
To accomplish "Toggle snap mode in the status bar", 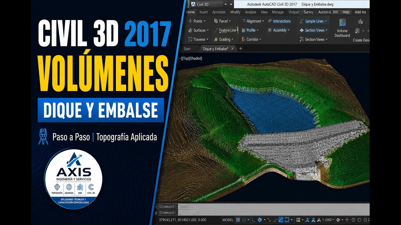I will tap(244, 220).
